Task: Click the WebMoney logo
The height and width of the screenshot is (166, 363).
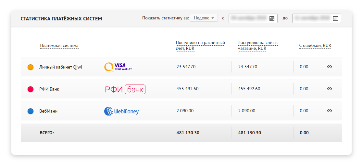Action: point(121,111)
